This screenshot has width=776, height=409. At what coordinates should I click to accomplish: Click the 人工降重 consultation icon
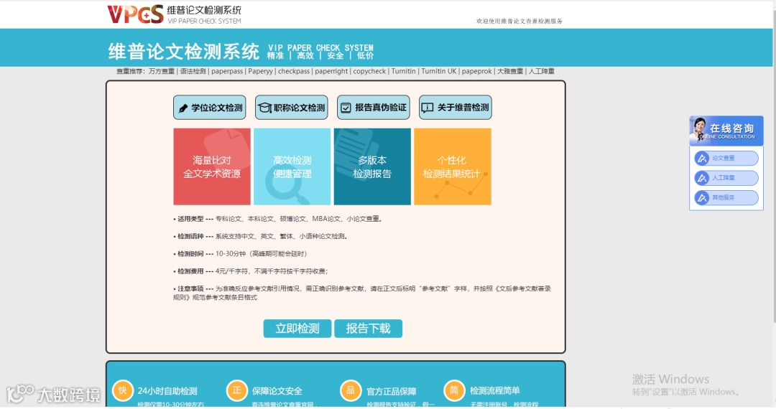(x=702, y=178)
